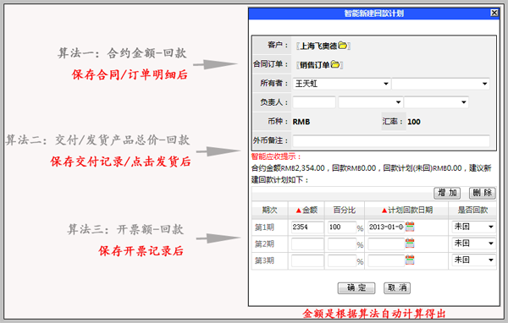The width and height of the screenshot is (508, 323).
Task: Click the first 负责人 text field
Action: pyautogui.click(x=314, y=102)
